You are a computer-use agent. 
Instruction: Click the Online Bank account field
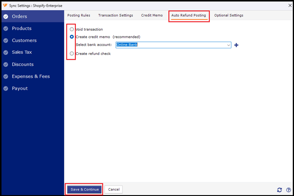(170, 45)
